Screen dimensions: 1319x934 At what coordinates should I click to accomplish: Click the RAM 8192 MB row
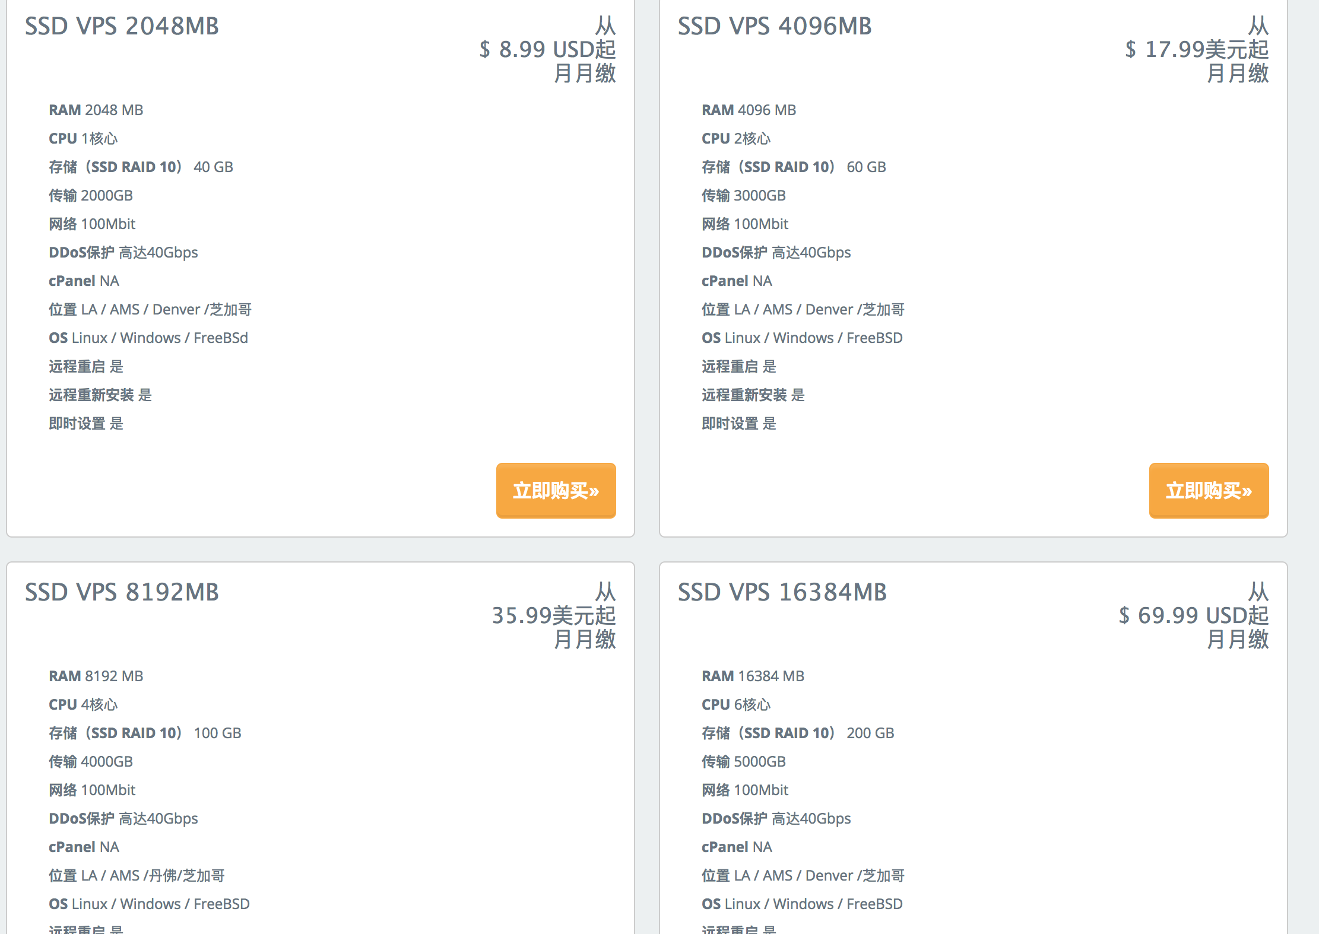pyautogui.click(x=96, y=676)
